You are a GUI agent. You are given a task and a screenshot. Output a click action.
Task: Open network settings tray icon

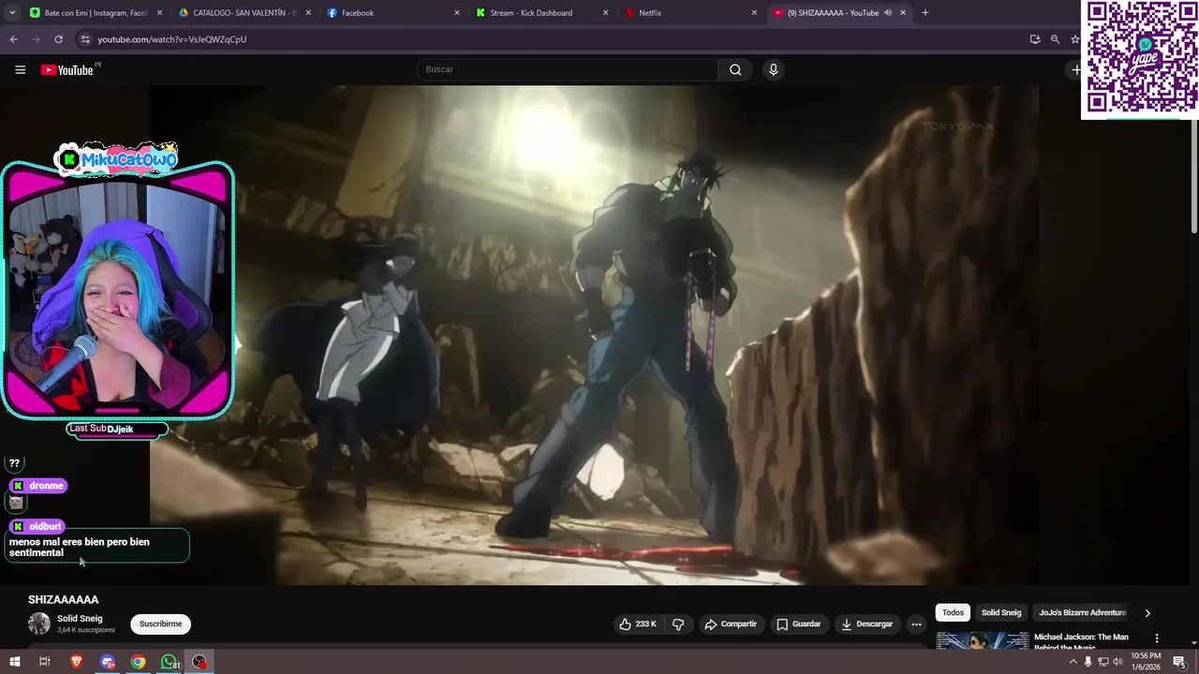click(x=1103, y=662)
